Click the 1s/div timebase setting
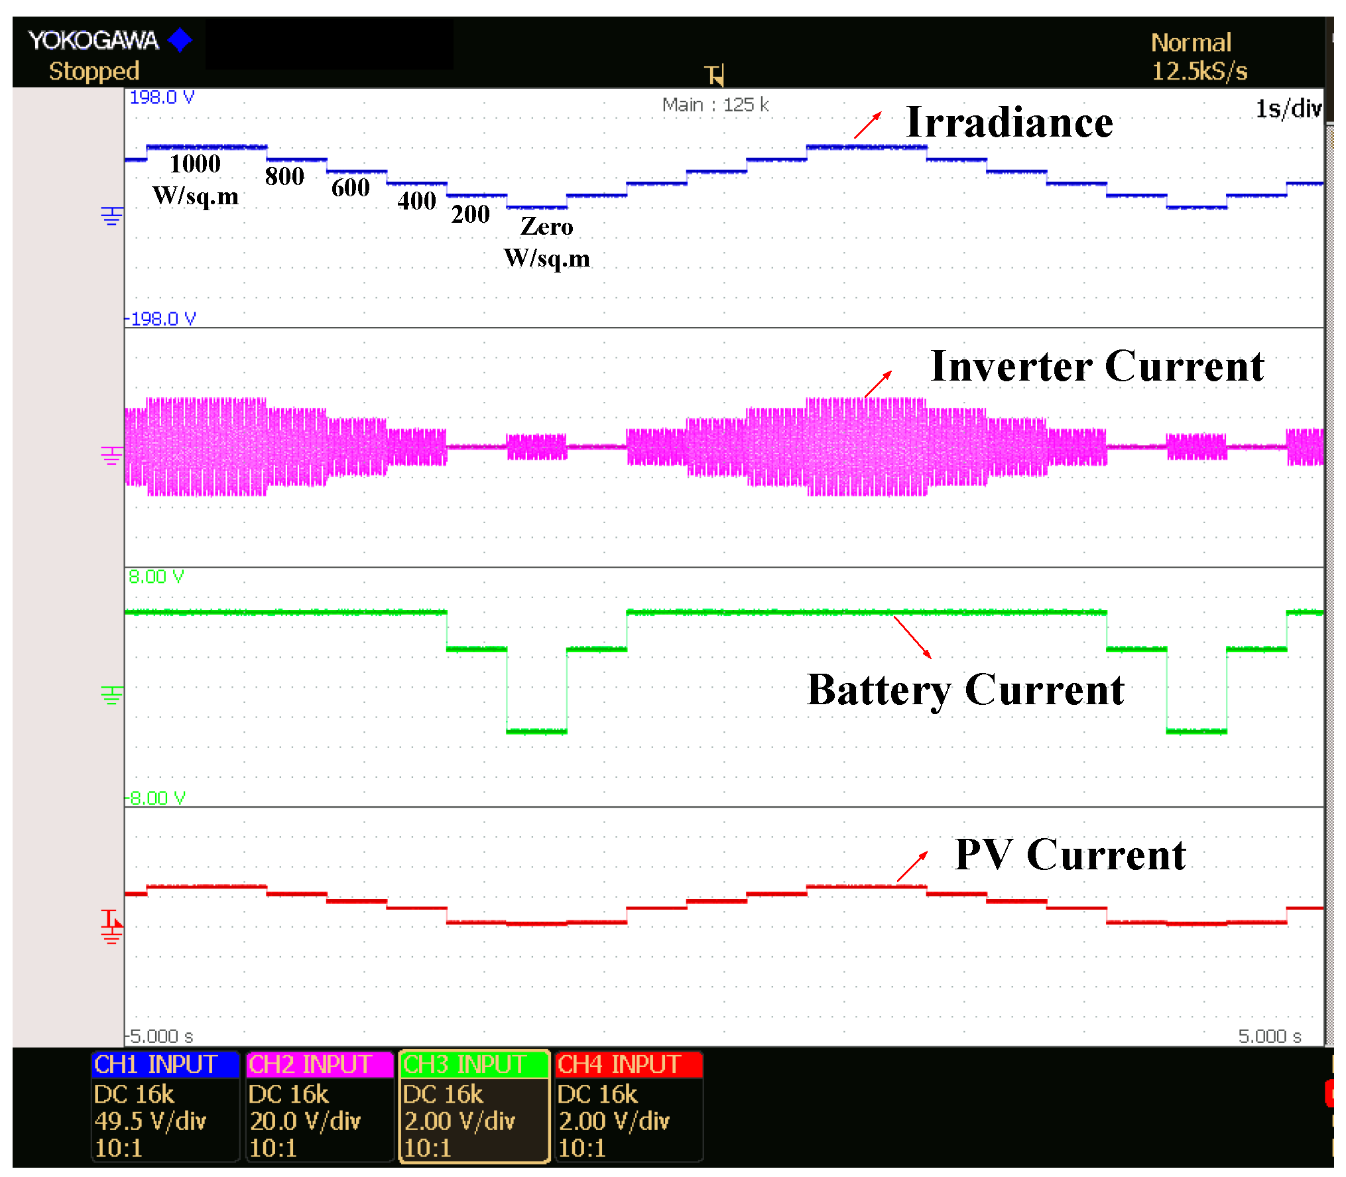 [1288, 109]
